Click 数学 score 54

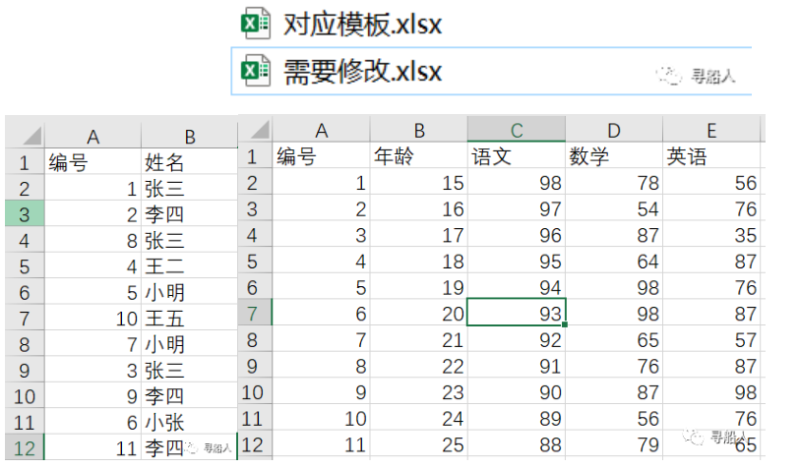click(x=614, y=207)
